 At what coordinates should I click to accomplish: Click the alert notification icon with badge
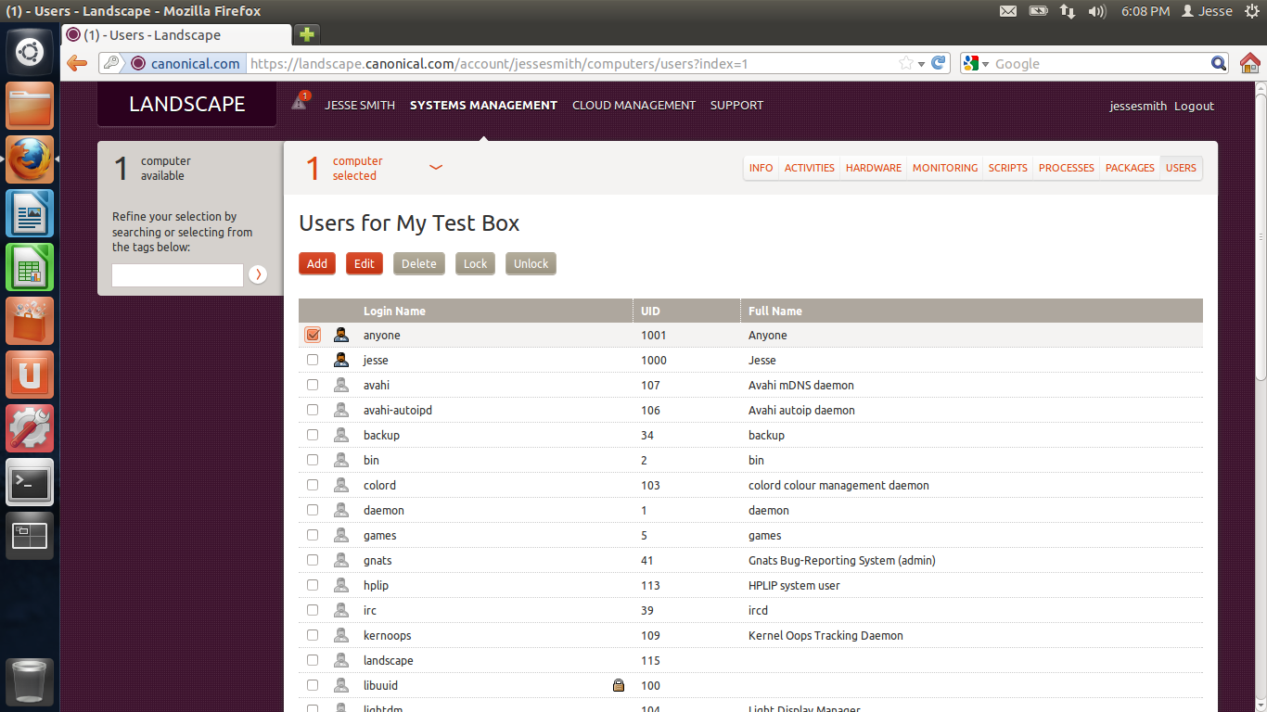(x=300, y=102)
